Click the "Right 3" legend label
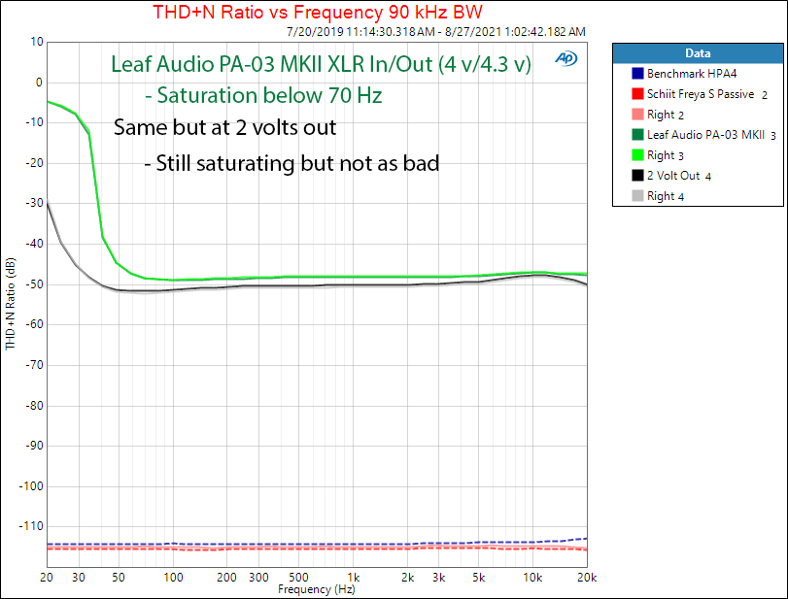This screenshot has width=788, height=599. click(666, 155)
